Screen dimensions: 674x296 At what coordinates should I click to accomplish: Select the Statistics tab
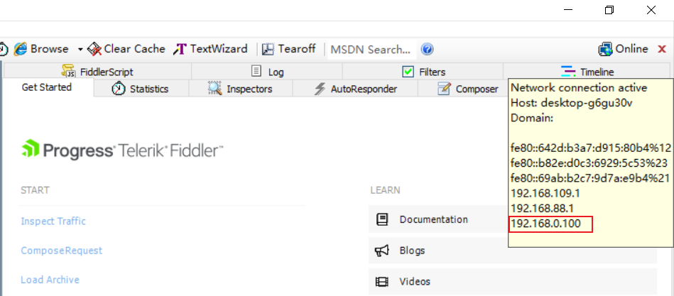coord(141,89)
